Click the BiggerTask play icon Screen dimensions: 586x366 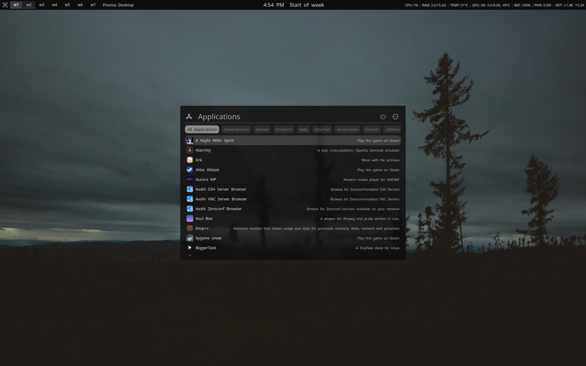[189, 247]
